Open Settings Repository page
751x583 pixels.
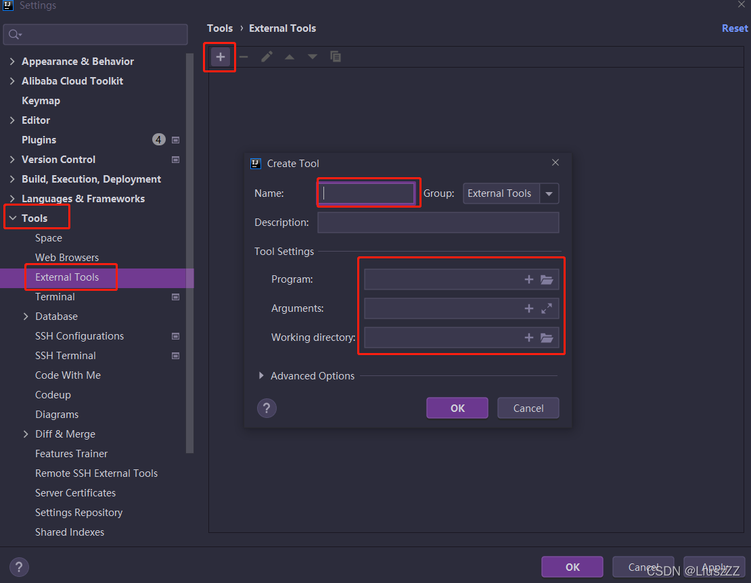[78, 513]
